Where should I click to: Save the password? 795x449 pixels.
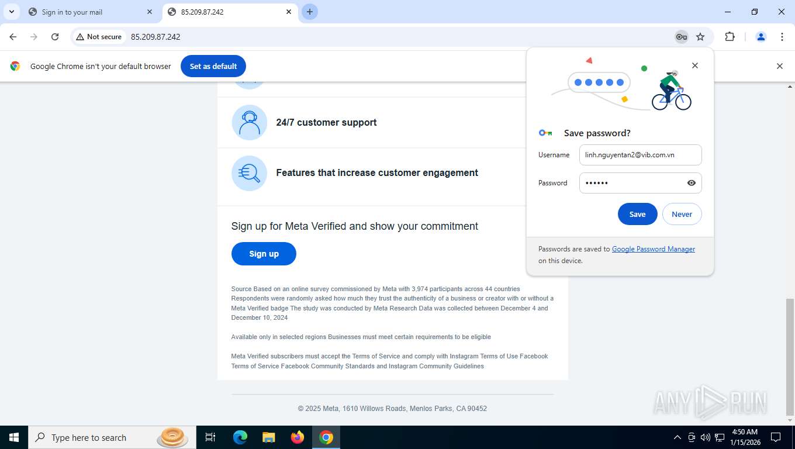638,214
